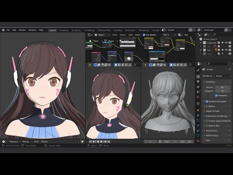Viewport: 233px width, 175px height.
Task: Disable the Ambient Occlusion checkbox
Action: click(x=207, y=101)
